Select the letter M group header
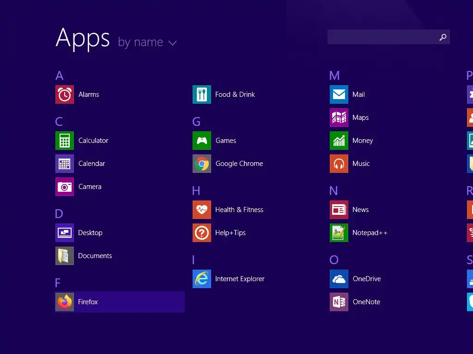Viewport: 473px width, 354px height. coord(334,76)
